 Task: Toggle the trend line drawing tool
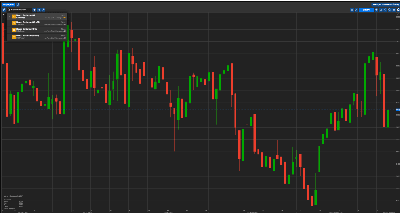coord(357,10)
